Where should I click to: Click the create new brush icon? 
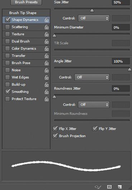click(120, 187)
